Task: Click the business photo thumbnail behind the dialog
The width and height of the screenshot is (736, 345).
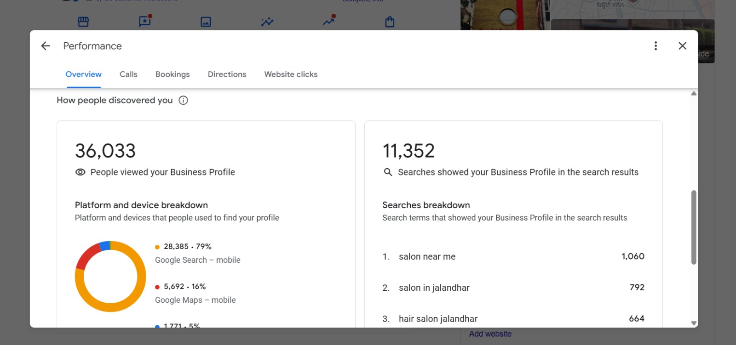Action: [505, 15]
